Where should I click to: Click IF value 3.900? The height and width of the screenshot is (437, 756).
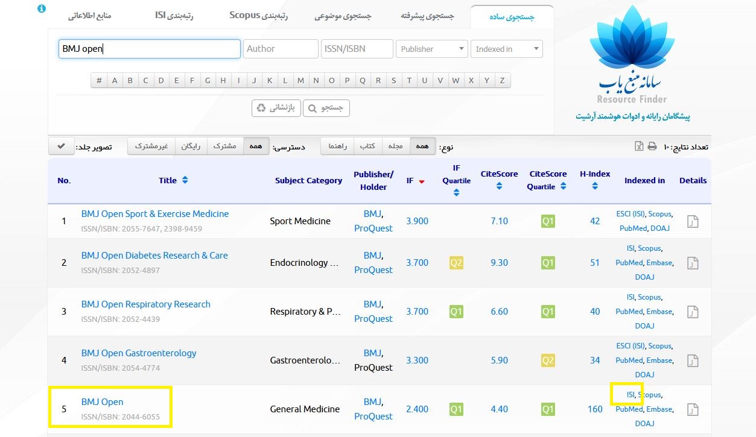coord(417,221)
